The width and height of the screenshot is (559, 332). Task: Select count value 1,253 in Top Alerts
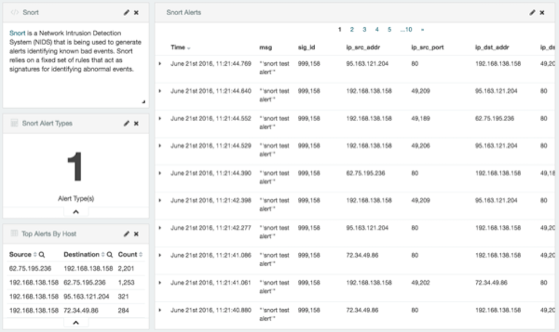(126, 282)
